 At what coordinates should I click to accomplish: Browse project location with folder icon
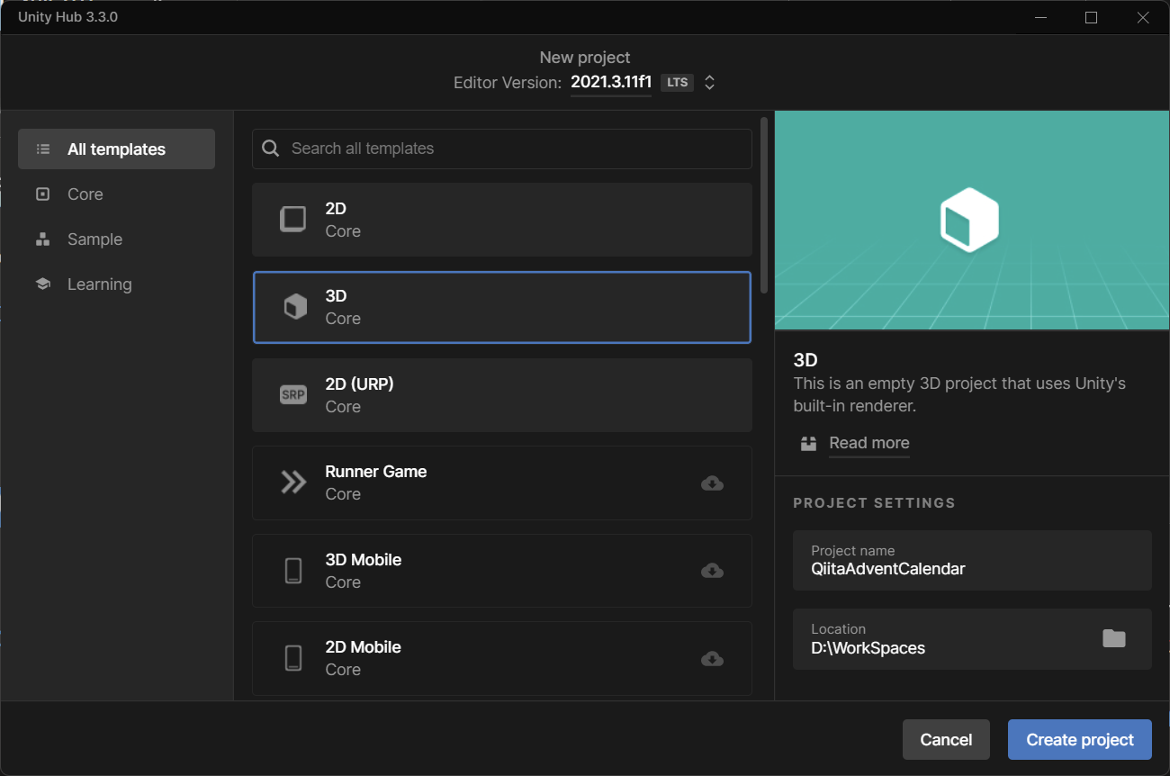[1114, 638]
